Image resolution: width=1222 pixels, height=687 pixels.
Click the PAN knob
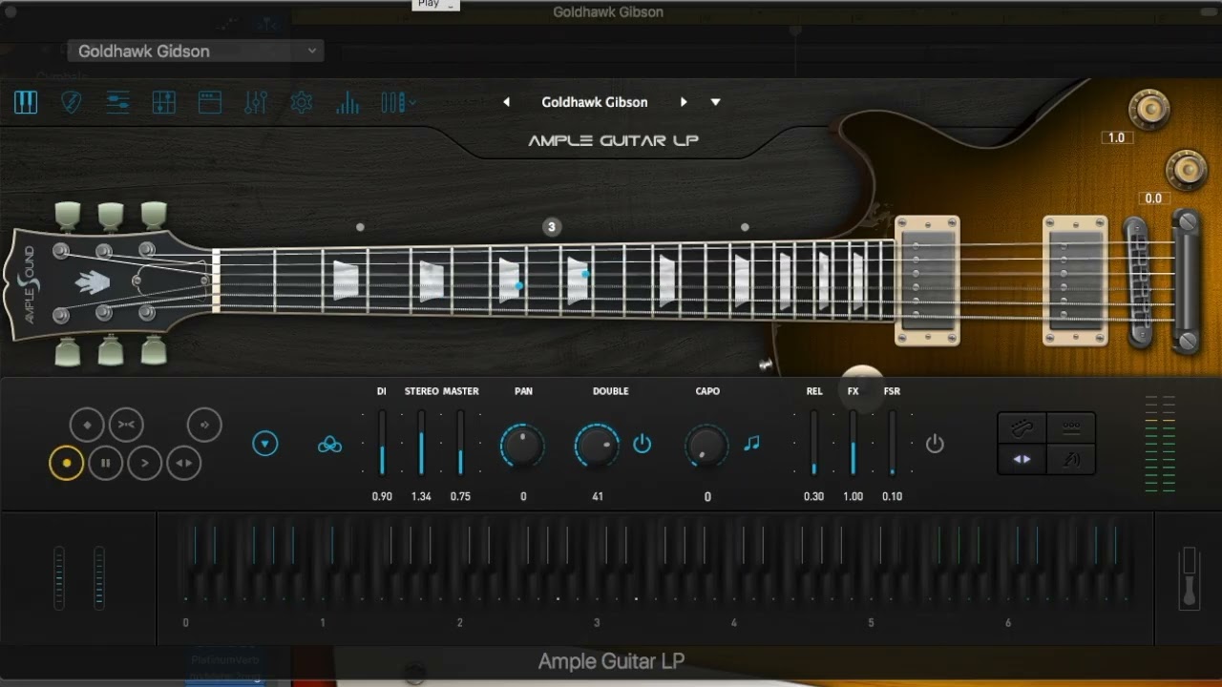pos(522,445)
